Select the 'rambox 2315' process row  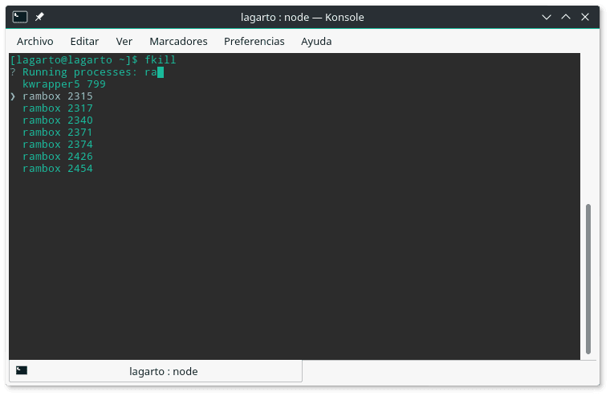pos(58,96)
